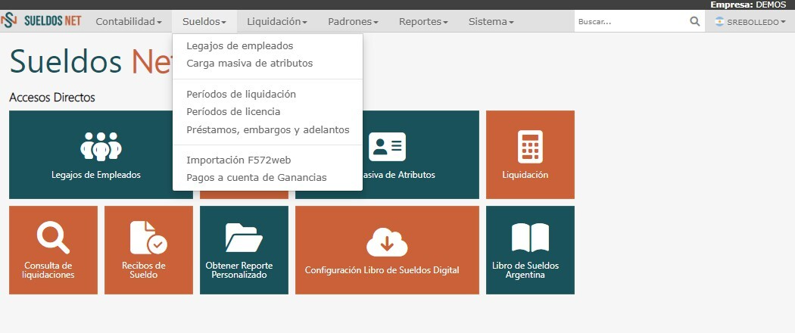The image size is (795, 333).
Task: Open the Legajos de Empleados tile label
Action: pos(96,175)
